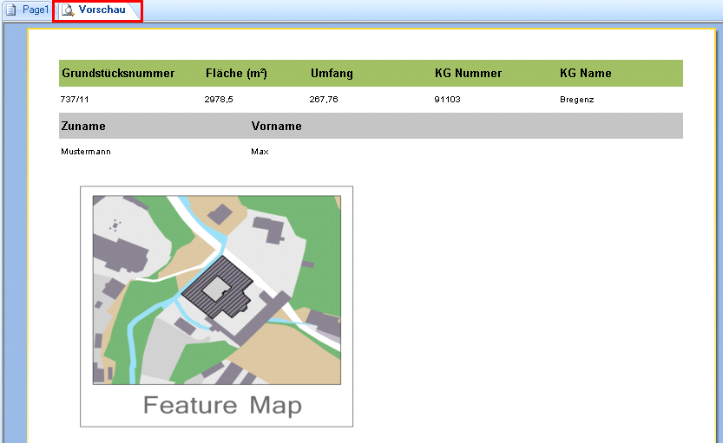Click the parcel number value 737/11
723x443 pixels.
pos(76,100)
